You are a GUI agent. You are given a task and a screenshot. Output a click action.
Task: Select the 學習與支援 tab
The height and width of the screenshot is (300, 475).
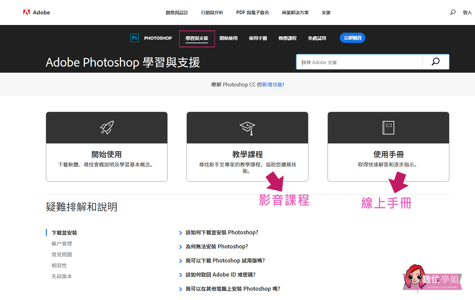[x=197, y=38]
